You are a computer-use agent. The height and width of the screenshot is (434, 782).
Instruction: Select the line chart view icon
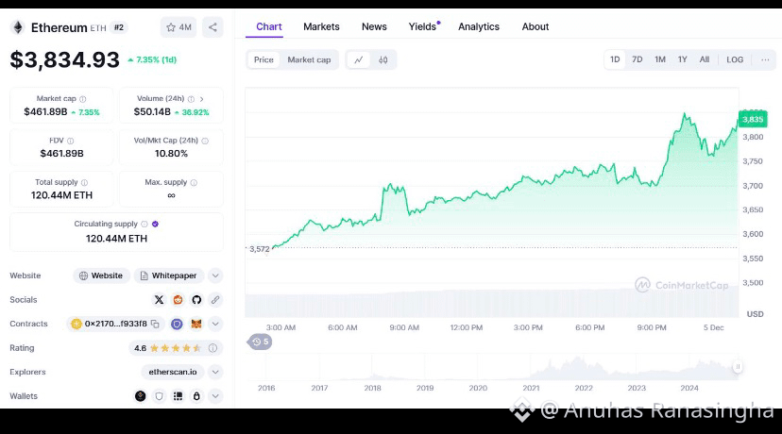[x=359, y=59]
